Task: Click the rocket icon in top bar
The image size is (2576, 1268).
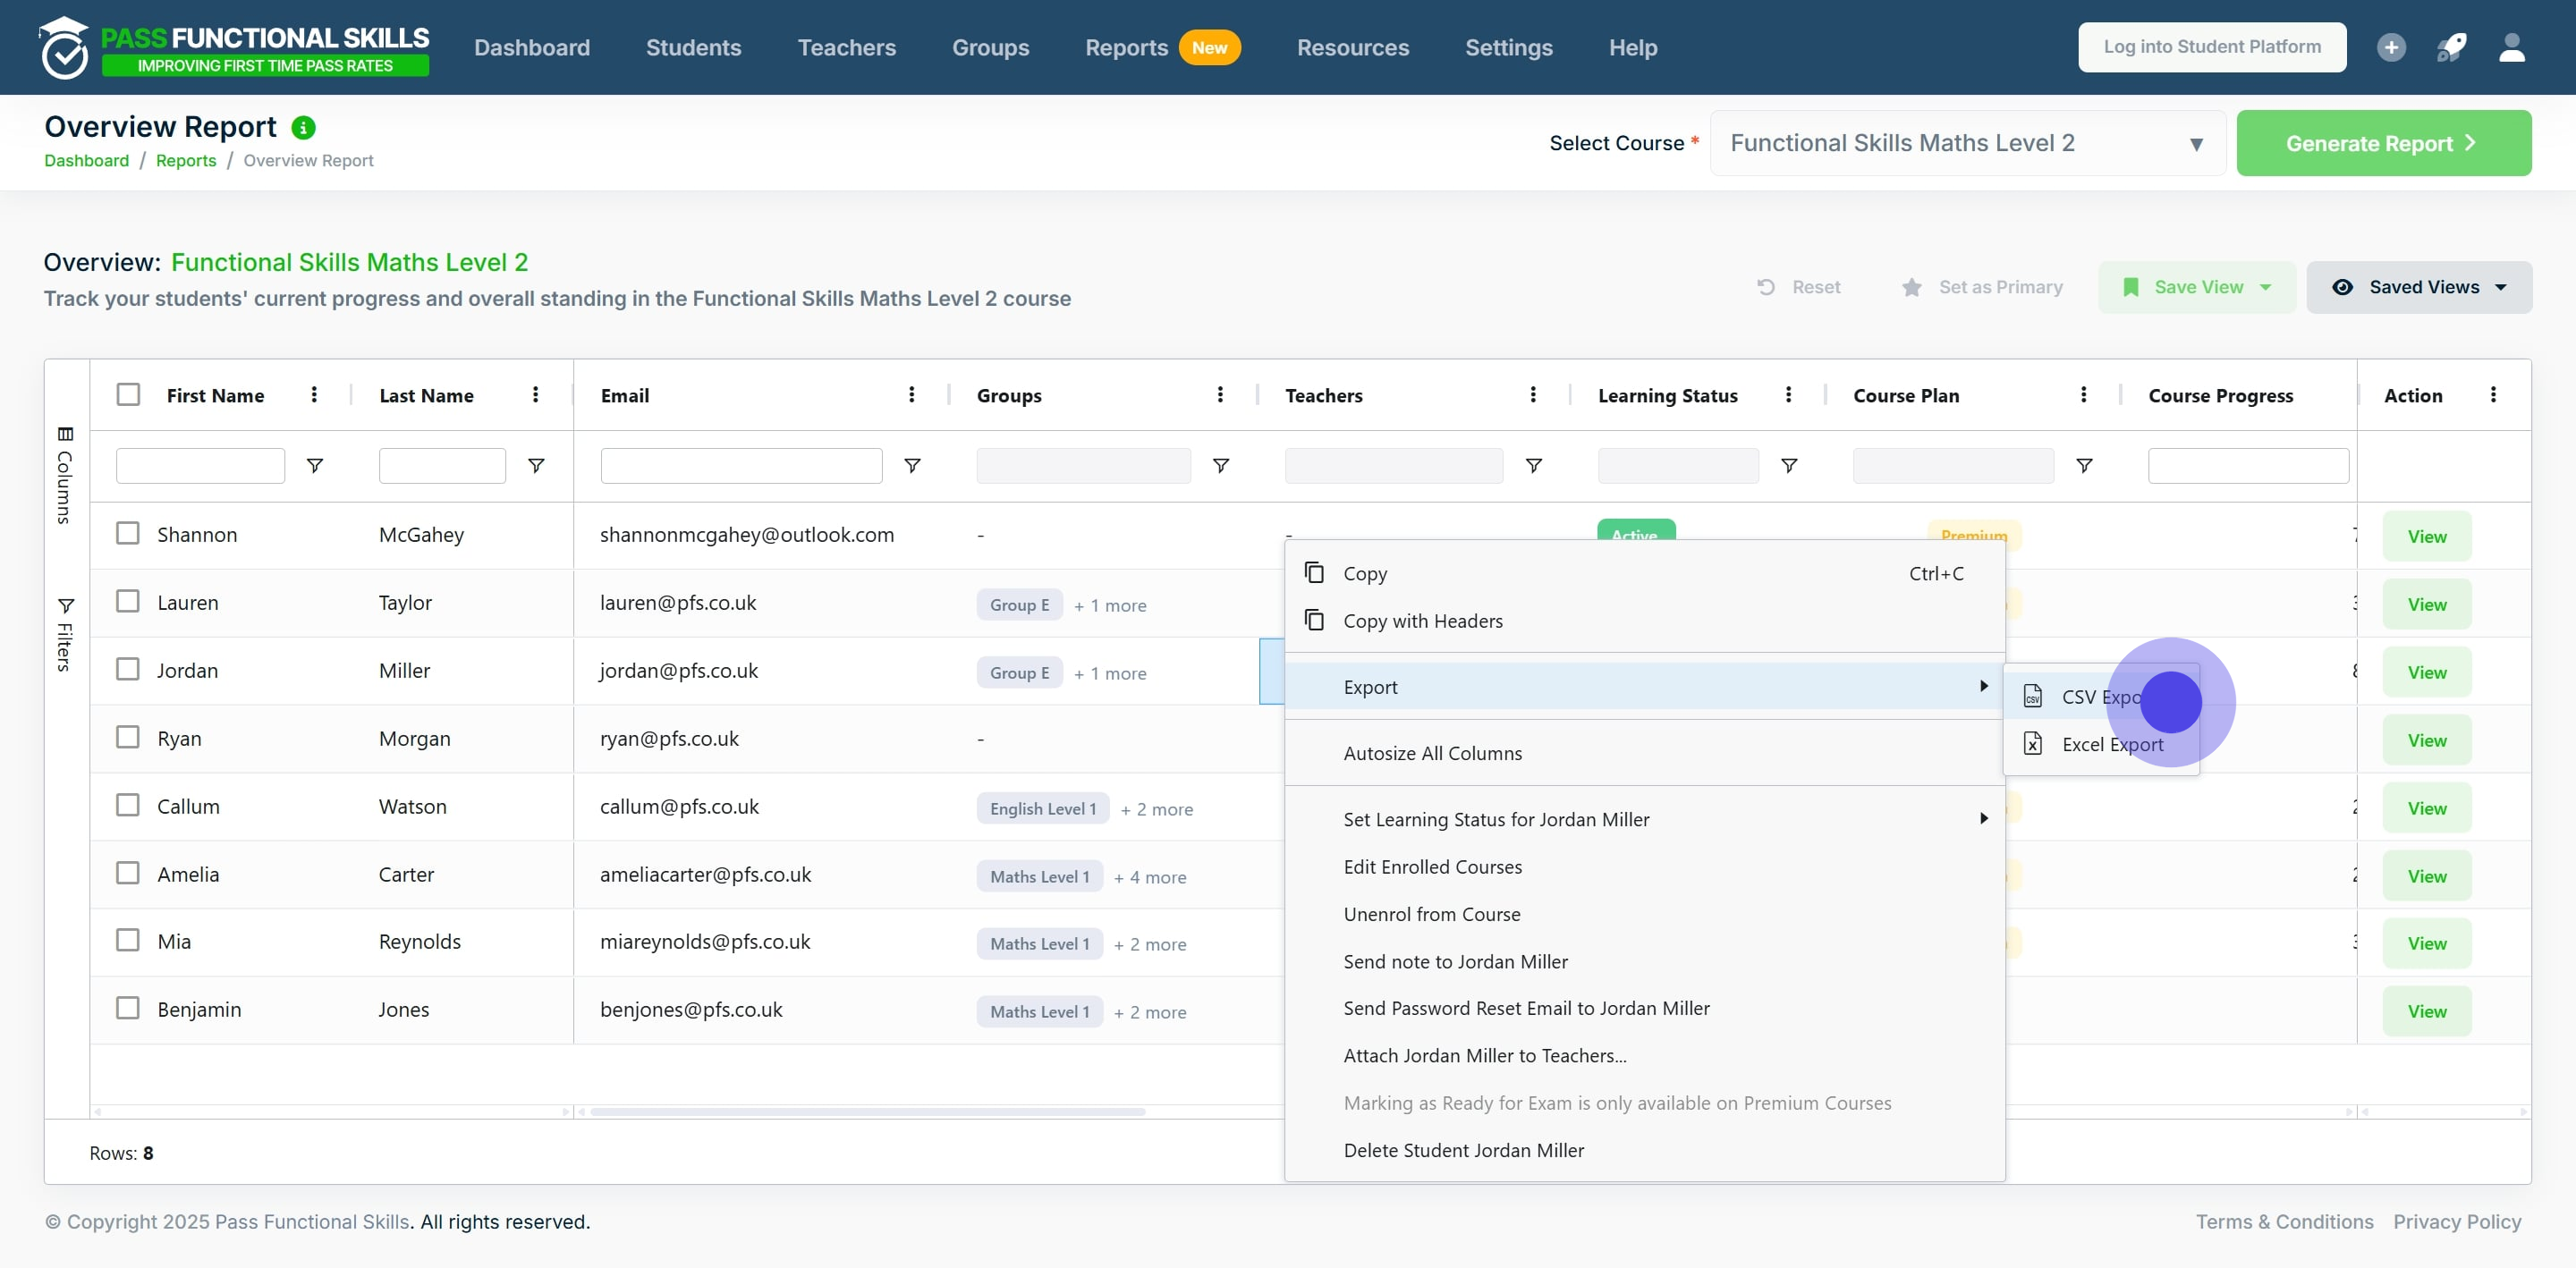Action: point(2451,47)
